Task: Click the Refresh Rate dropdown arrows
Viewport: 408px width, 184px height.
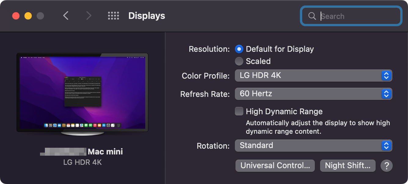Action: pos(386,94)
